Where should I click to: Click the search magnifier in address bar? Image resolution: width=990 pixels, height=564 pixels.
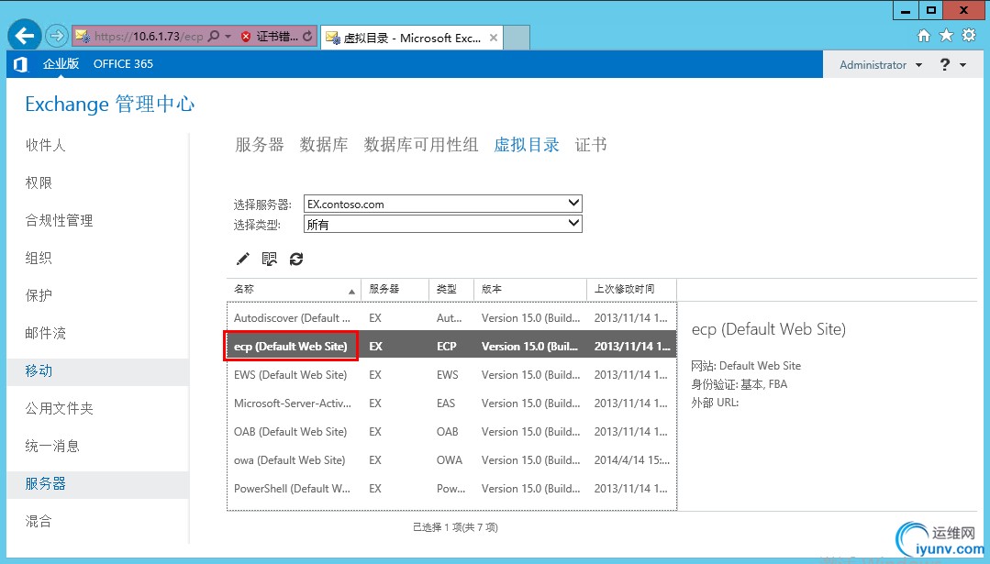pyautogui.click(x=214, y=36)
